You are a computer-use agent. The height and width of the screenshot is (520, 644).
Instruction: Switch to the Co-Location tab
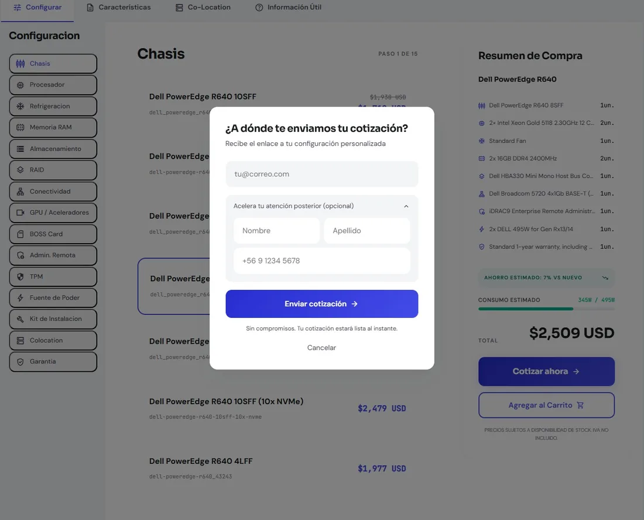203,8
